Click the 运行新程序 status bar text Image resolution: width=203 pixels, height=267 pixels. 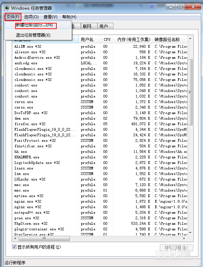coord(15,263)
